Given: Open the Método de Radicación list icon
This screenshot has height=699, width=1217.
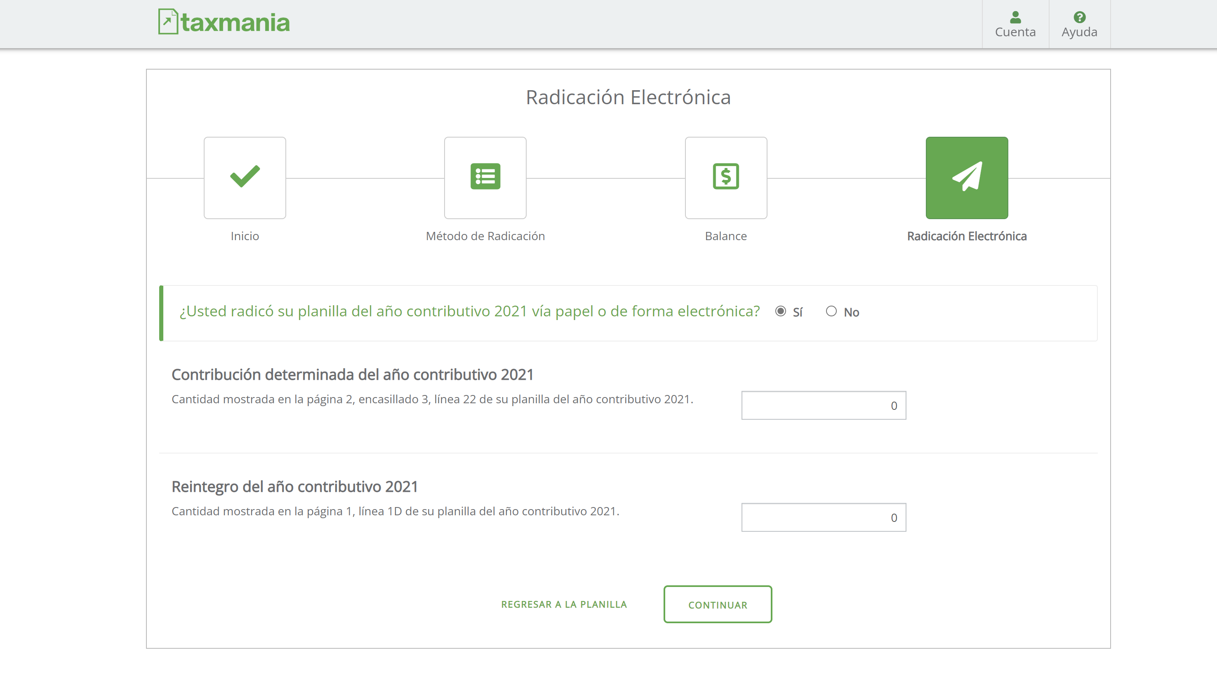Looking at the screenshot, I should [485, 177].
